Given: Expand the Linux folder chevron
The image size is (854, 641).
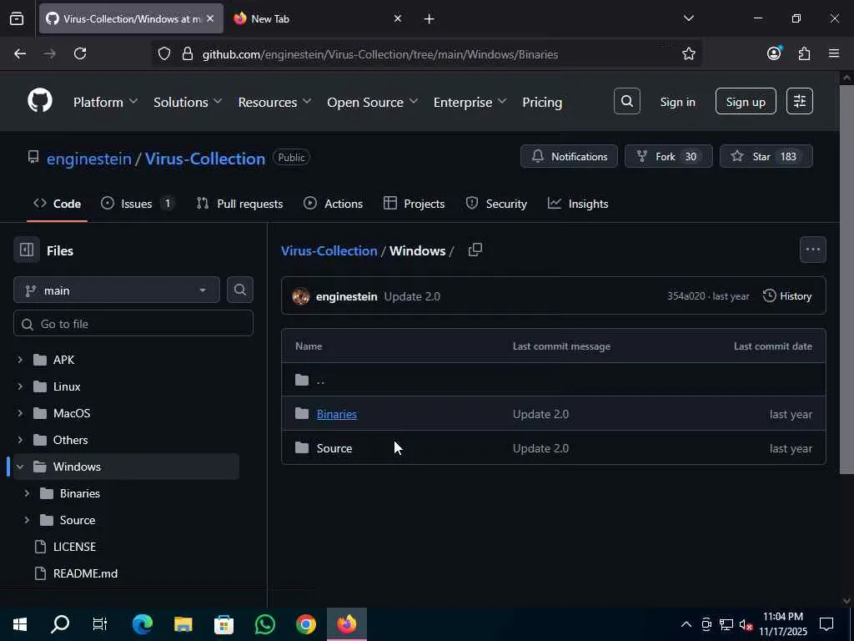Looking at the screenshot, I should tap(20, 386).
